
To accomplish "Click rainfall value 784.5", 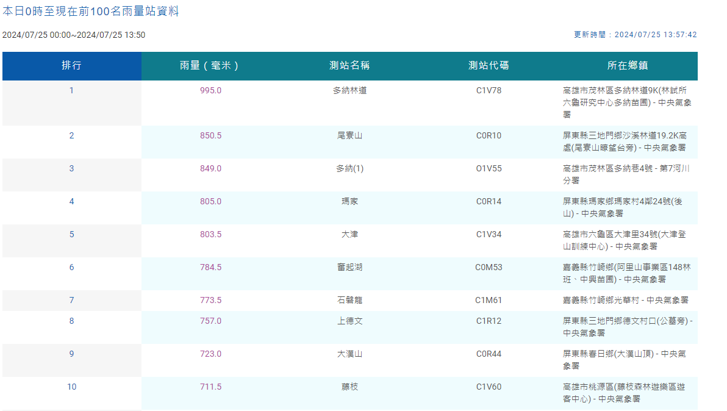I will click(211, 267).
